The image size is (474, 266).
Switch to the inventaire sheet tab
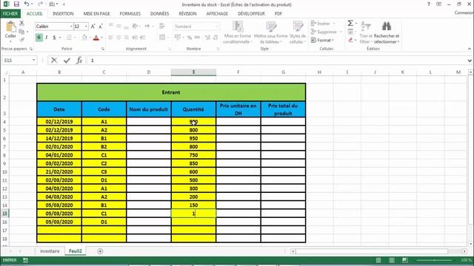(x=50, y=251)
